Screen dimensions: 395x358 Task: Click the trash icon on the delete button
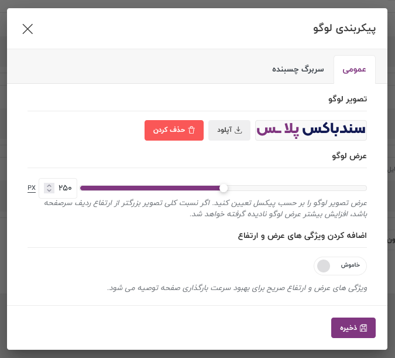coord(191,130)
